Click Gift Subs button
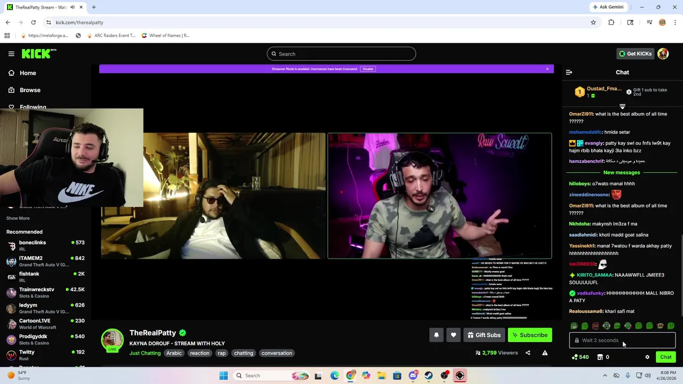Image resolution: width=683 pixels, height=384 pixels. pos(484,335)
